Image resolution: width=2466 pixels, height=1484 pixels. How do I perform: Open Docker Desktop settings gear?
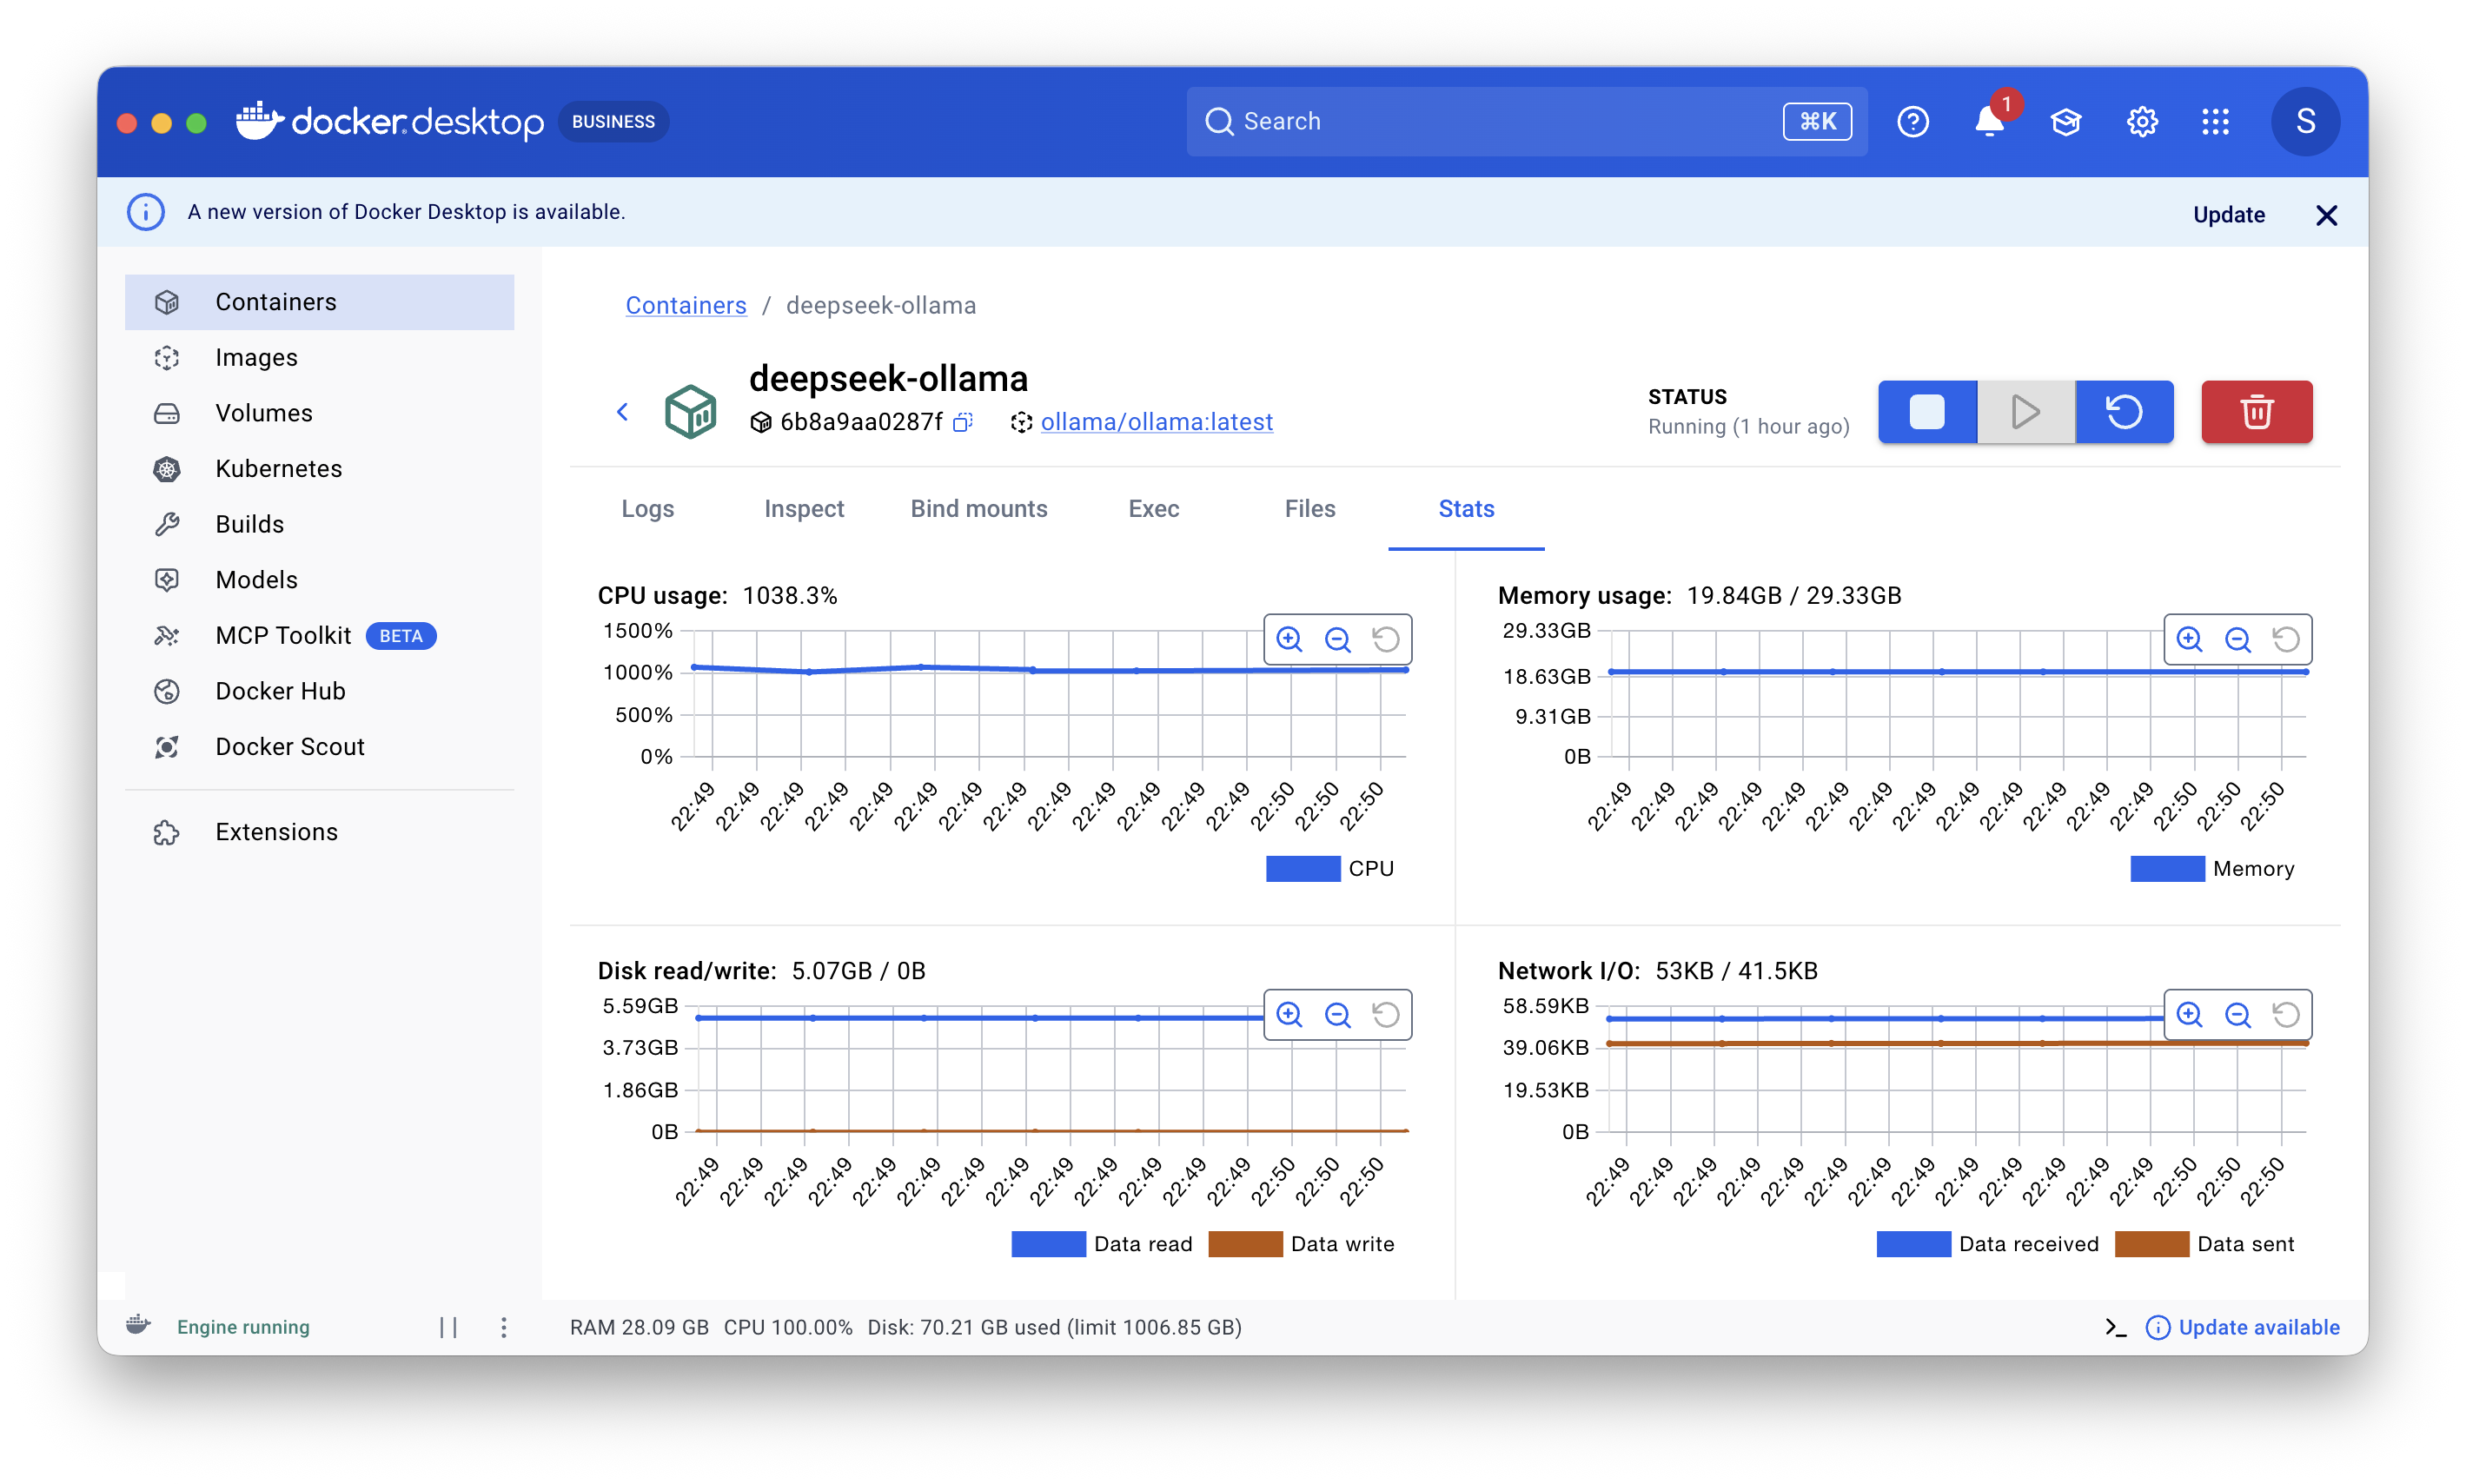pyautogui.click(x=2141, y=122)
